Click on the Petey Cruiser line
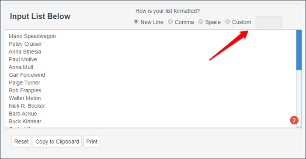Viewport: 306px width, 159px height. 25,44
